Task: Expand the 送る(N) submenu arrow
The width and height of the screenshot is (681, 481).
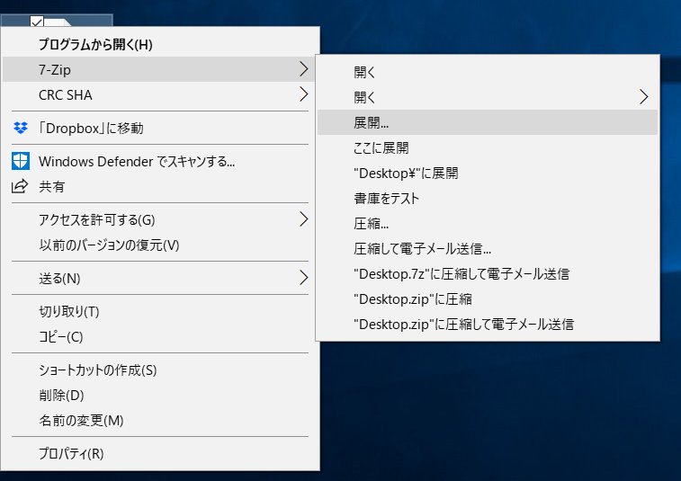Action: [304, 278]
